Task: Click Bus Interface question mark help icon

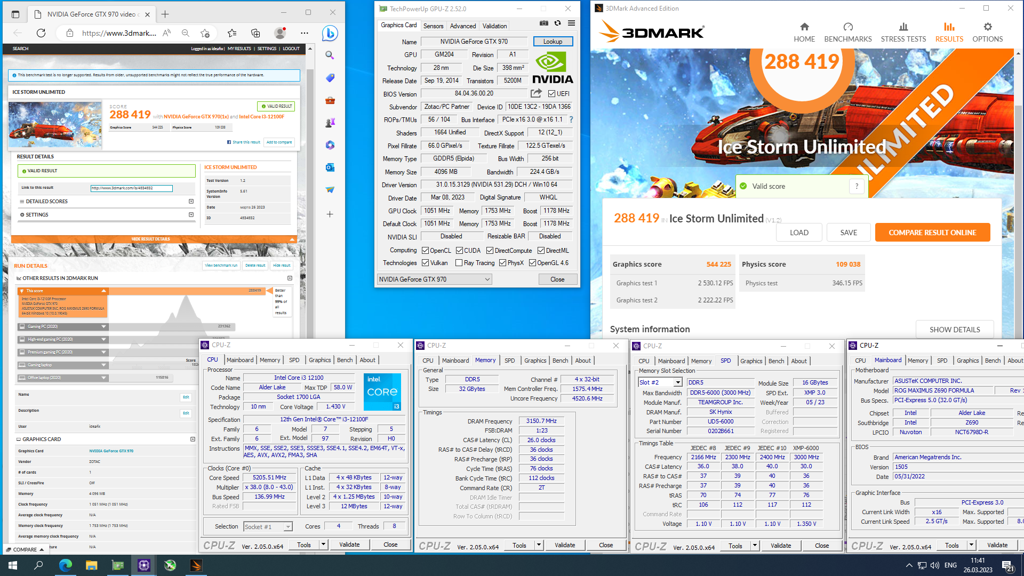Action: coord(571,119)
